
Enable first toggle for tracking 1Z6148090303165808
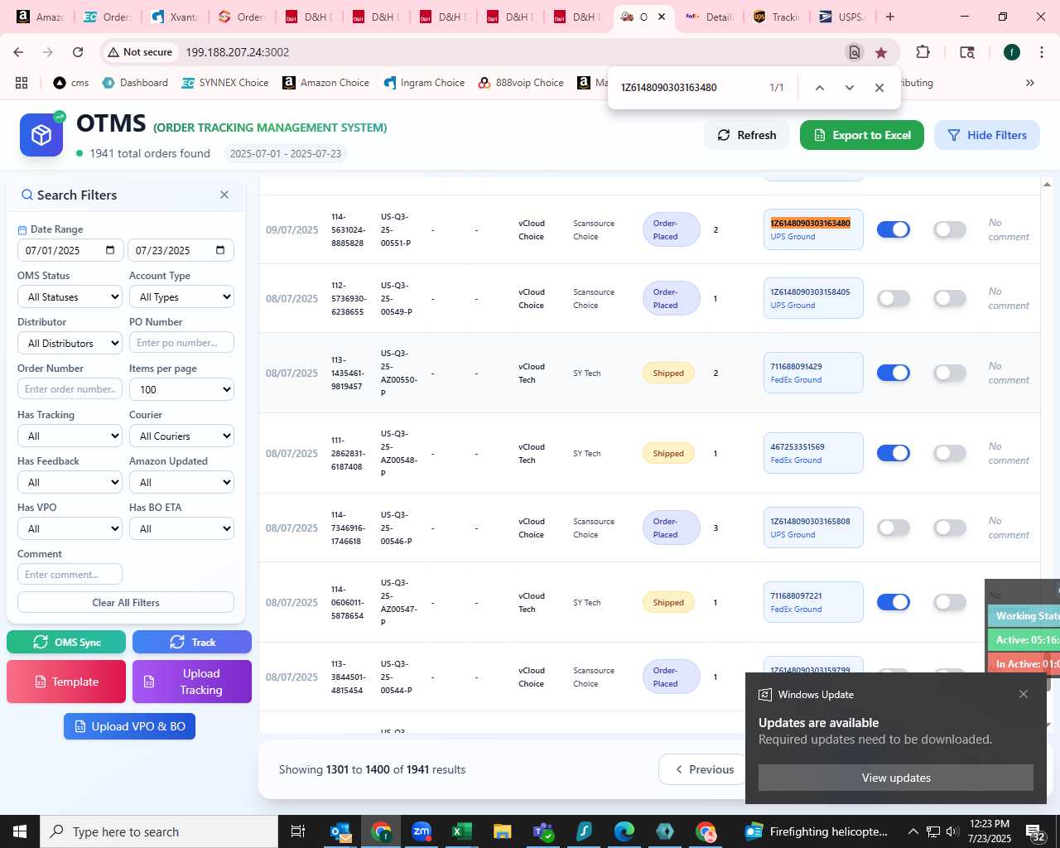coord(894,528)
